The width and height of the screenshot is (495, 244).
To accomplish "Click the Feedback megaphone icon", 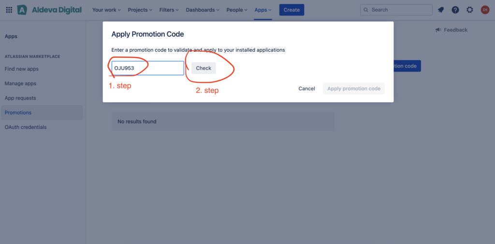I will click(438, 30).
